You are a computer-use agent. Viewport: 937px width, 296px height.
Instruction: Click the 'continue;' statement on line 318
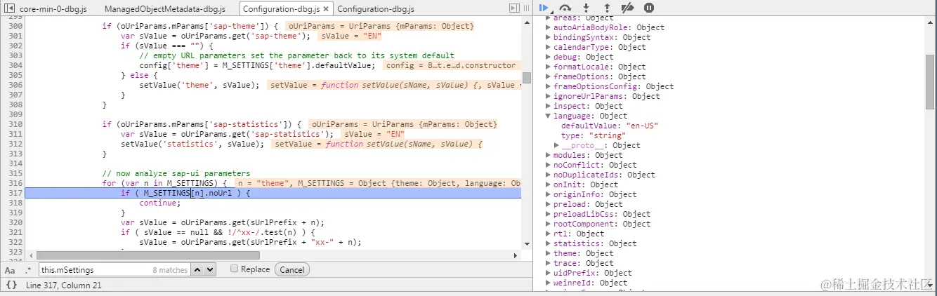[x=159, y=203]
